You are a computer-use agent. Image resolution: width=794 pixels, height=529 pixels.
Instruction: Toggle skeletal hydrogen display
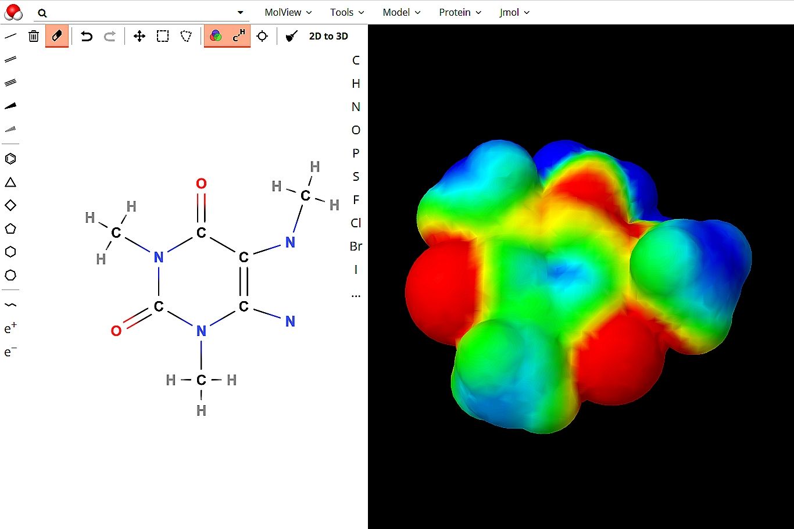(x=239, y=36)
